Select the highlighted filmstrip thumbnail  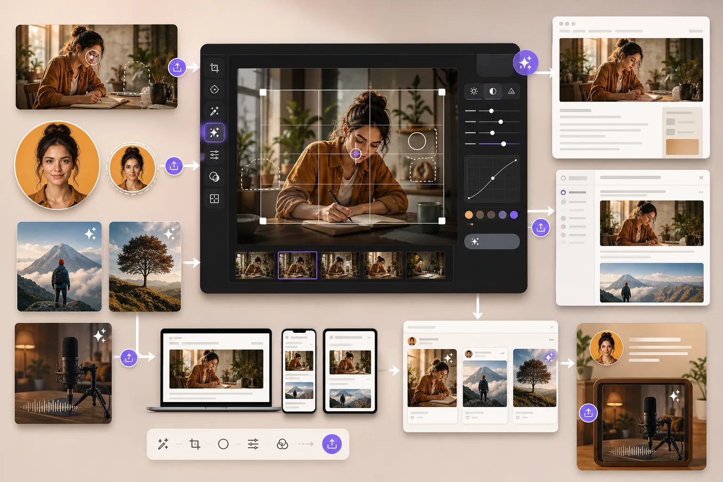point(297,265)
